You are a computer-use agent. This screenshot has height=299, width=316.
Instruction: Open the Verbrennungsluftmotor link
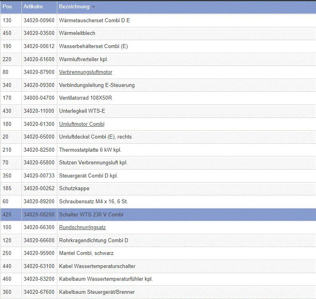pyautogui.click(x=86, y=72)
